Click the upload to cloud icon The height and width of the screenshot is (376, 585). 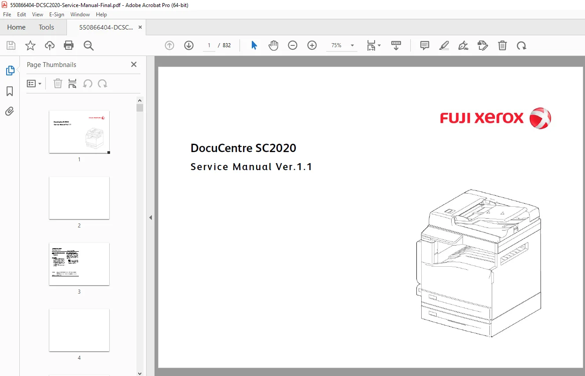click(50, 45)
